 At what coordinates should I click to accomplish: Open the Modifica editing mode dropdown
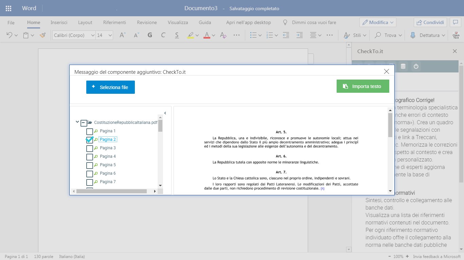click(378, 22)
